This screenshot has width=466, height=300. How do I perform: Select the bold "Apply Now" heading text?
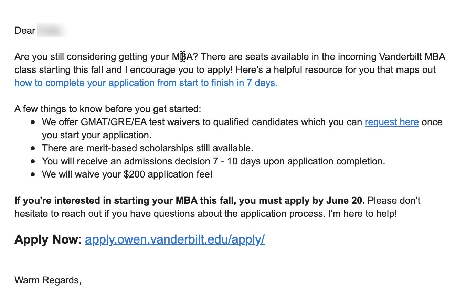[x=46, y=239]
